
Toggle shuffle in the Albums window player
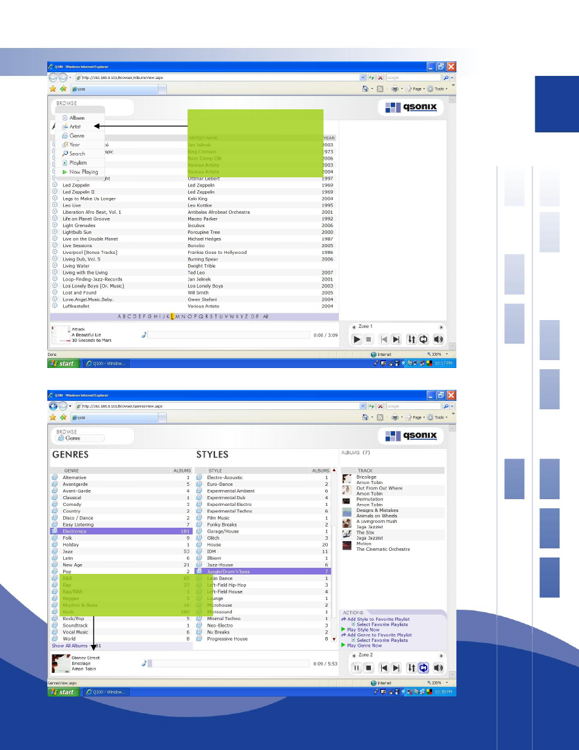[411, 339]
